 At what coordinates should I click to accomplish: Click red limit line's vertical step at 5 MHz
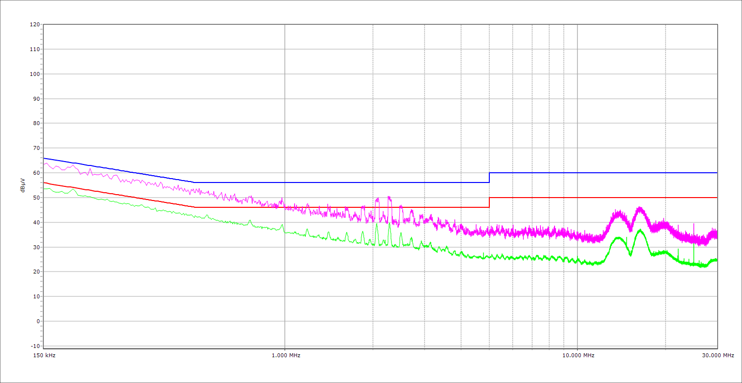pyautogui.click(x=489, y=202)
